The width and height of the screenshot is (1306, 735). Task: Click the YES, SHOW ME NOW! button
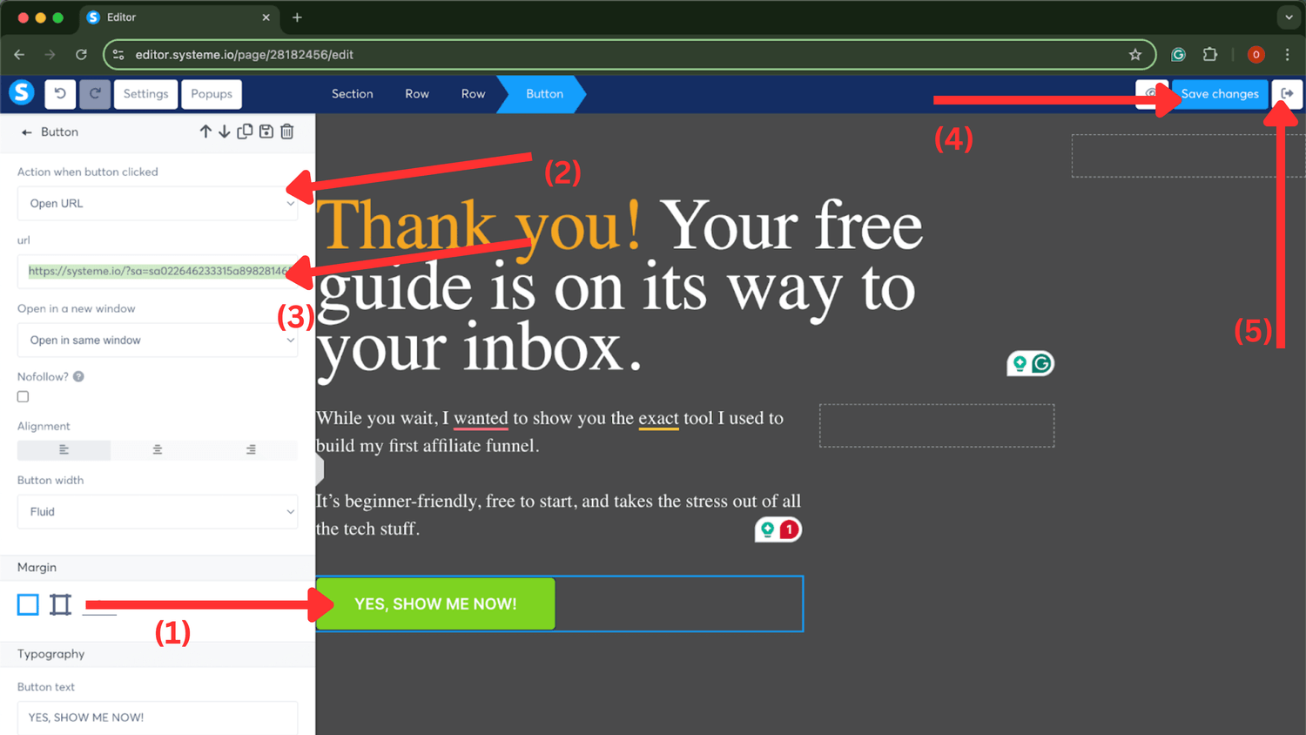click(435, 604)
